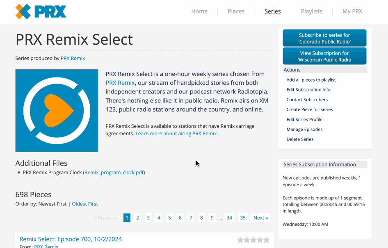Image resolution: width=388 pixels, height=248 pixels.
Task: Select pagination page 1
Action: pos(127,218)
